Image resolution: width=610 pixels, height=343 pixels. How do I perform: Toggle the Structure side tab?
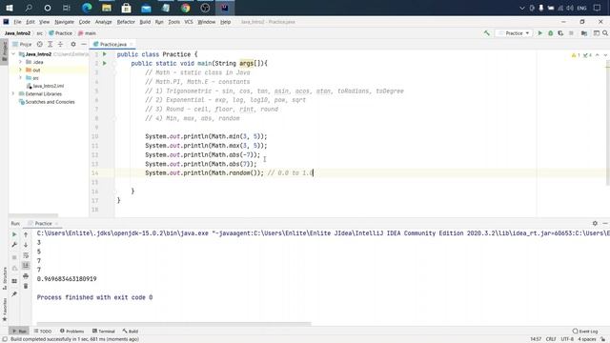[5, 278]
